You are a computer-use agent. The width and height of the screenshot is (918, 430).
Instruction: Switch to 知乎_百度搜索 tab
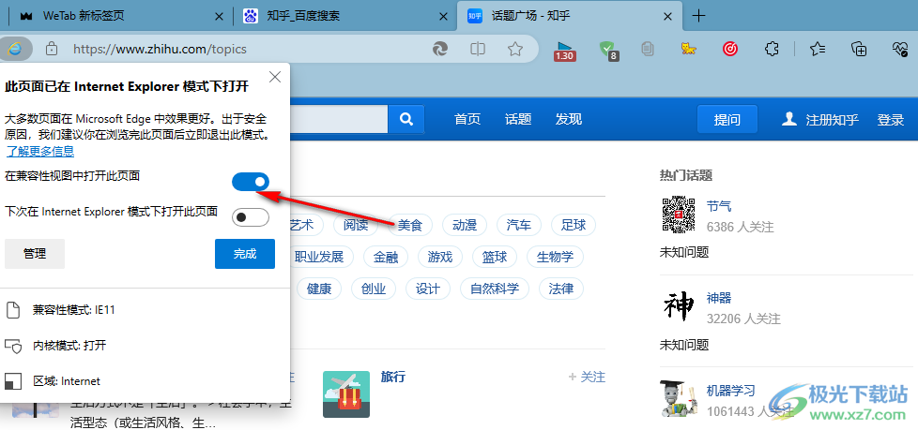point(344,16)
